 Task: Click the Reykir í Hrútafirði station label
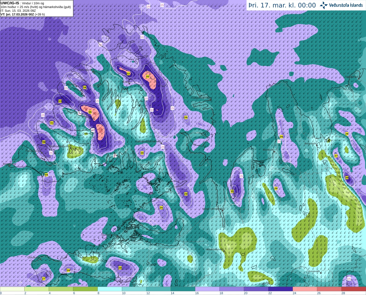pos(212,209)
